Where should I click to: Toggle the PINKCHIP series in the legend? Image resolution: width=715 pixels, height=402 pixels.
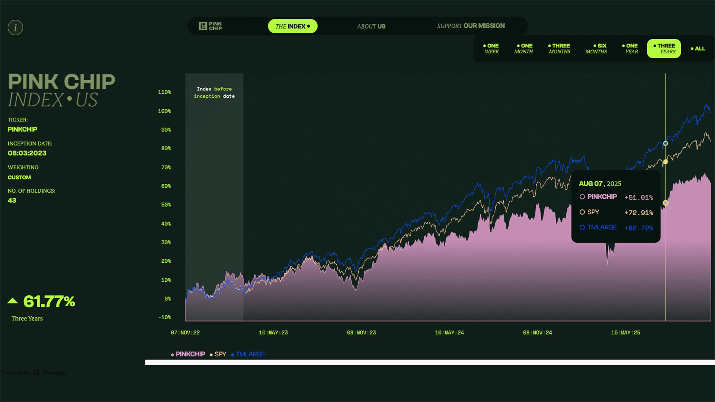point(190,354)
